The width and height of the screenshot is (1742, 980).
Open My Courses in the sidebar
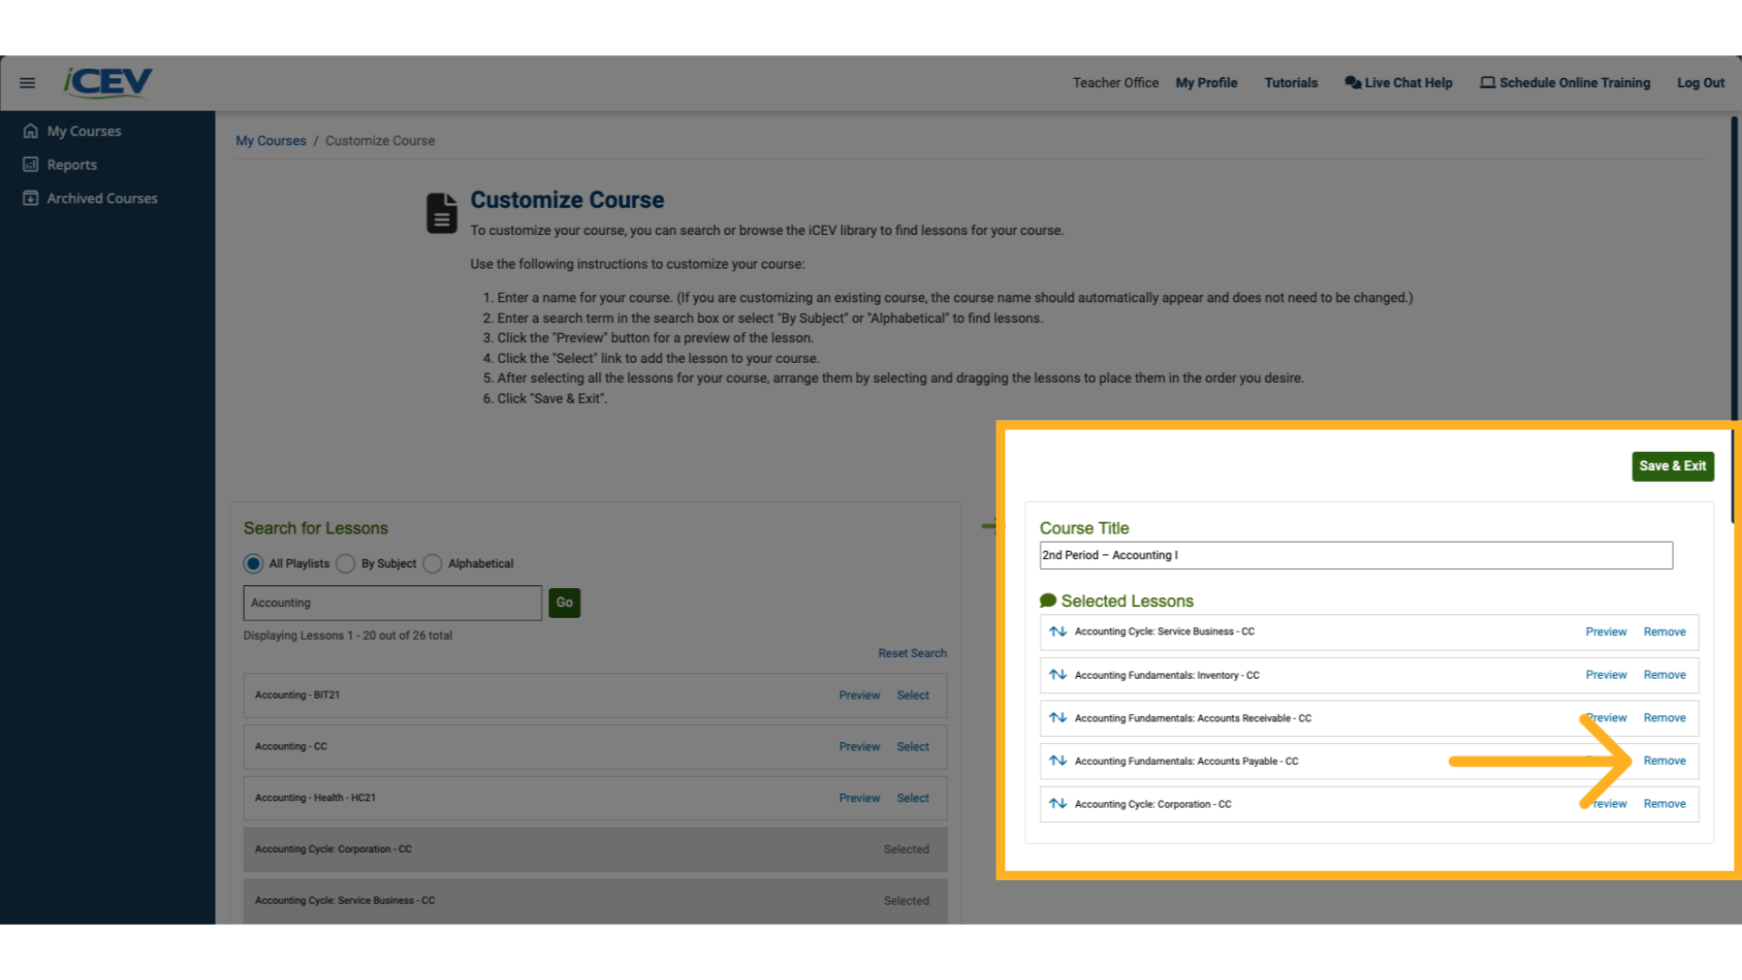coord(84,131)
